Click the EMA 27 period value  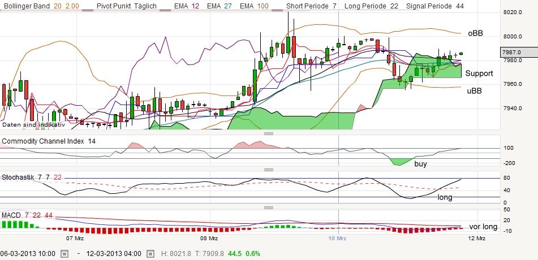point(228,6)
